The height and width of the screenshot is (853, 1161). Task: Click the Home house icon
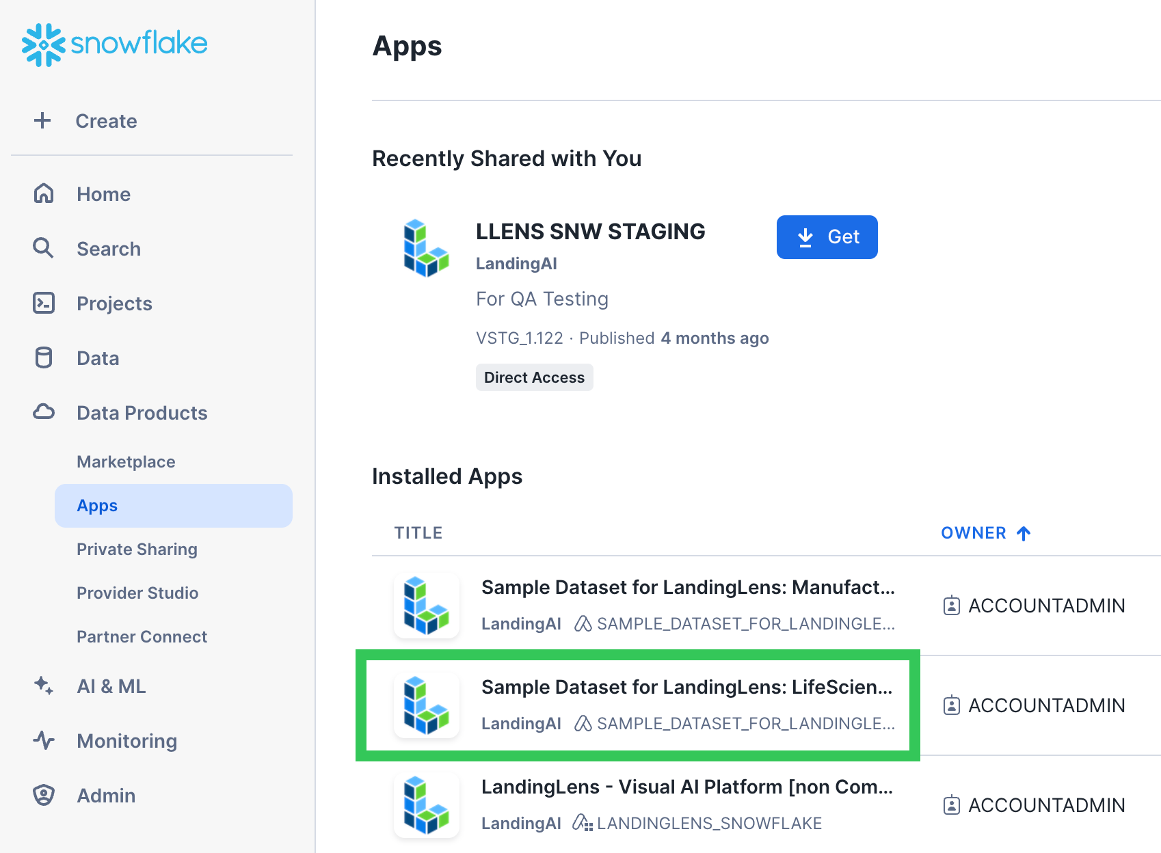tap(44, 193)
